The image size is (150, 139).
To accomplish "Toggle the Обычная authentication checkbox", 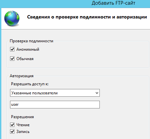I will 12,59.
